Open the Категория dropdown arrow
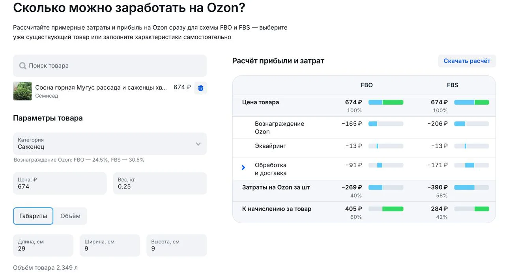This screenshot has width=505, height=273. click(198, 144)
